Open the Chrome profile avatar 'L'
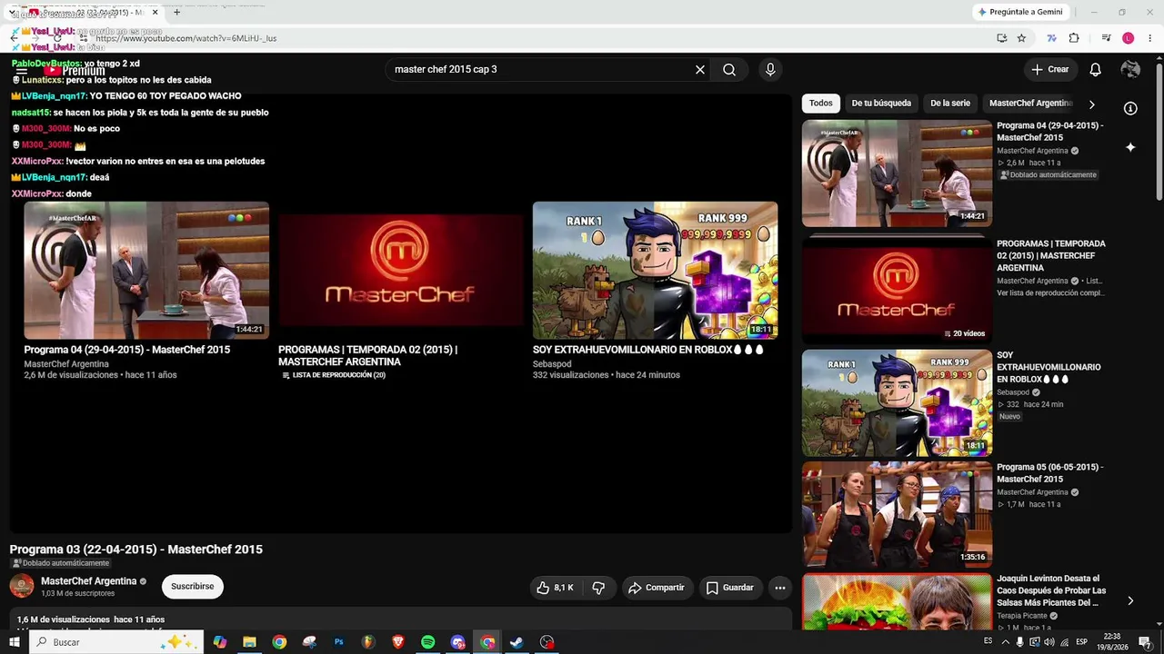The height and width of the screenshot is (654, 1164). [1129, 38]
